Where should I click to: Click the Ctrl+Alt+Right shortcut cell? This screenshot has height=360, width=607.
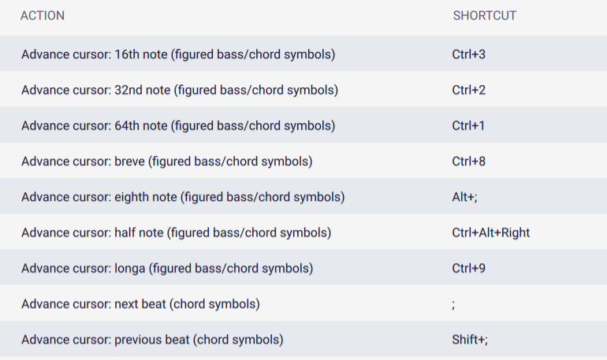tap(490, 233)
